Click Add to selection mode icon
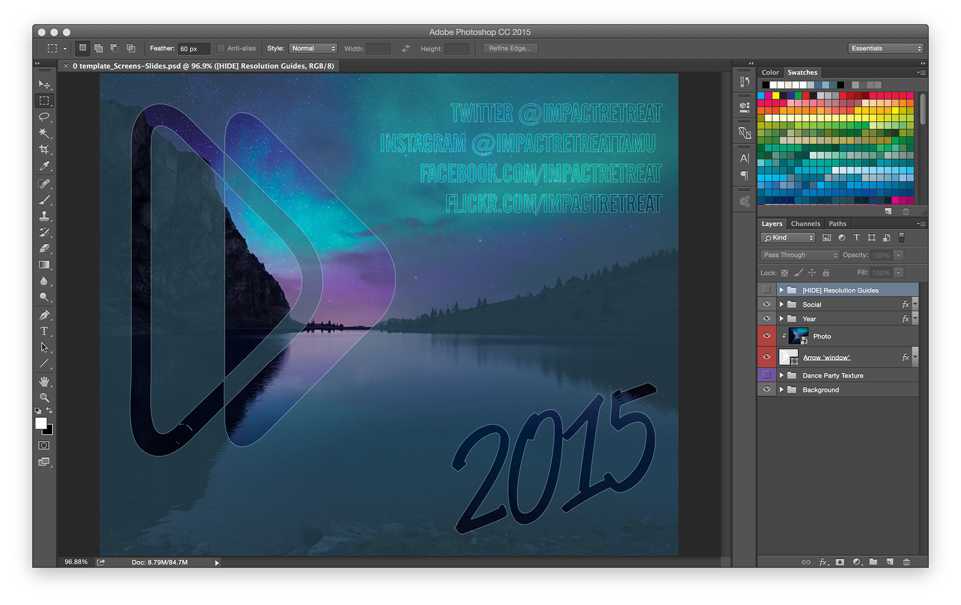Viewport: 961px width, 605px height. coord(99,49)
